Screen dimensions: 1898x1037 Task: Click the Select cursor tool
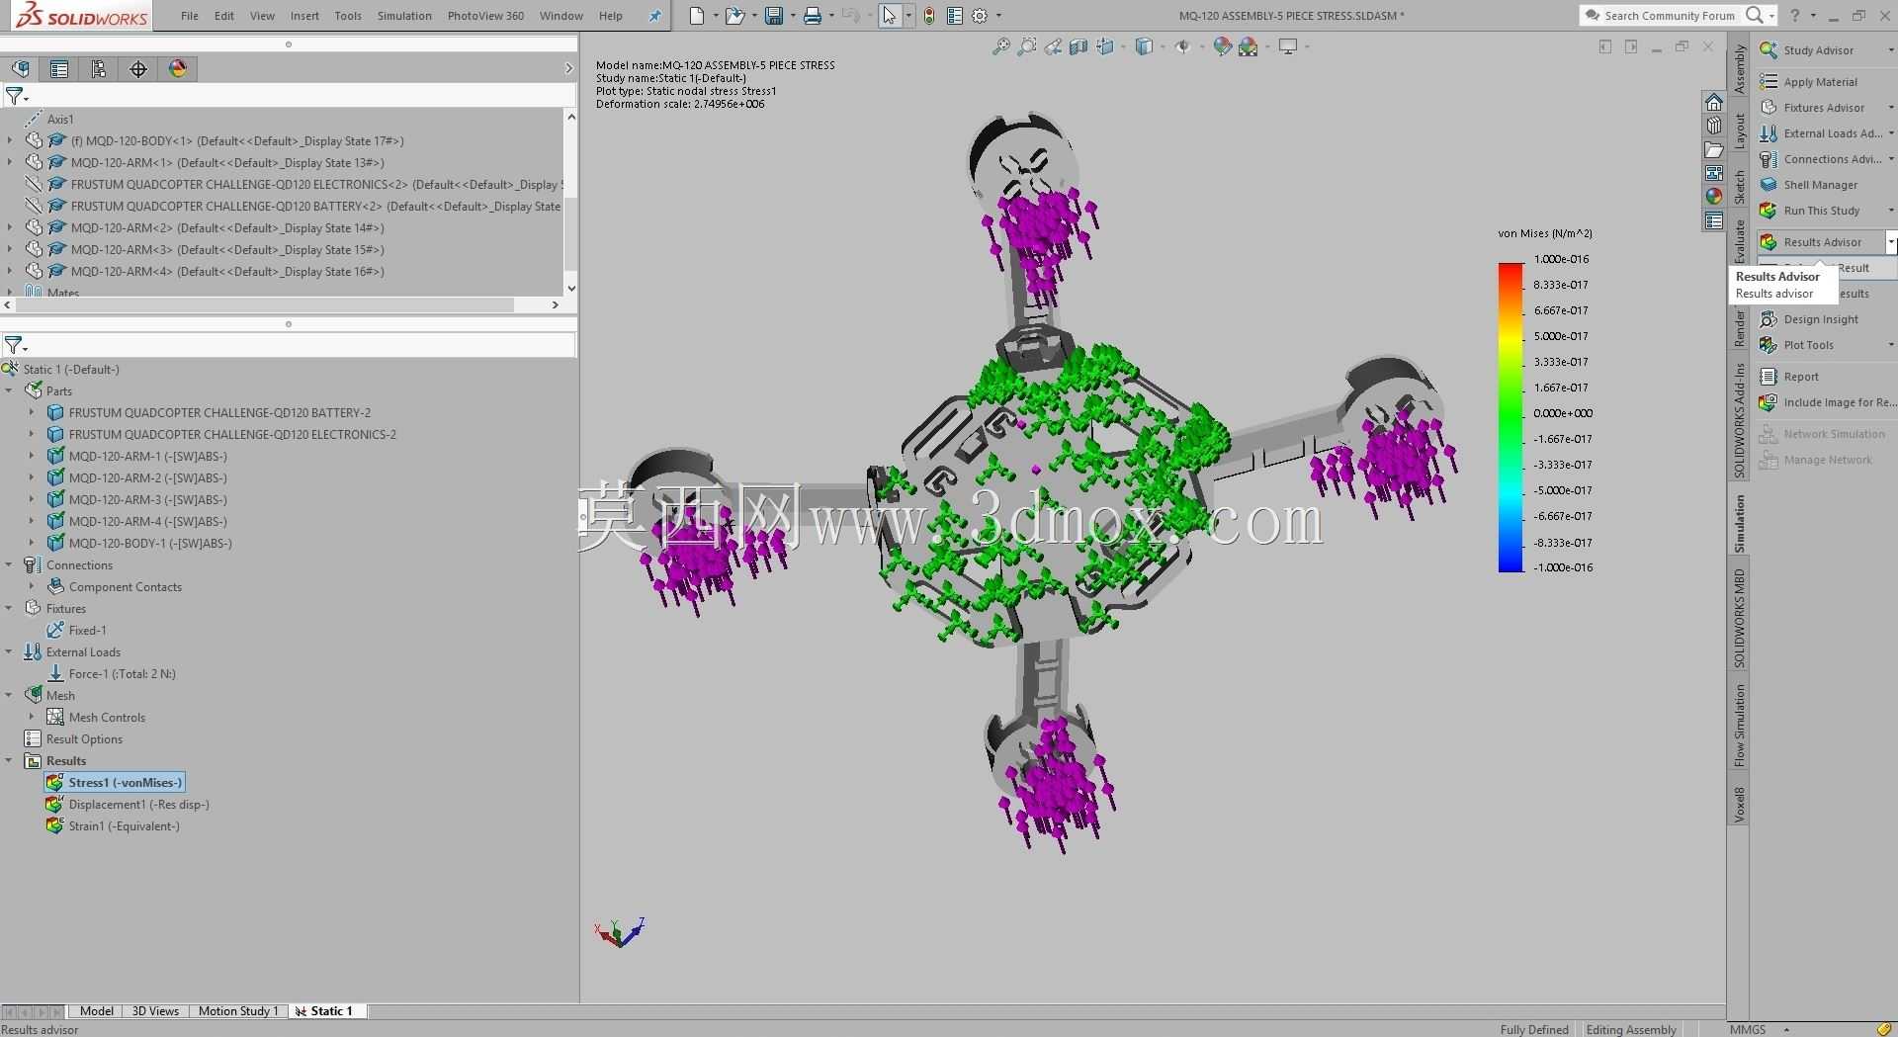[890, 16]
